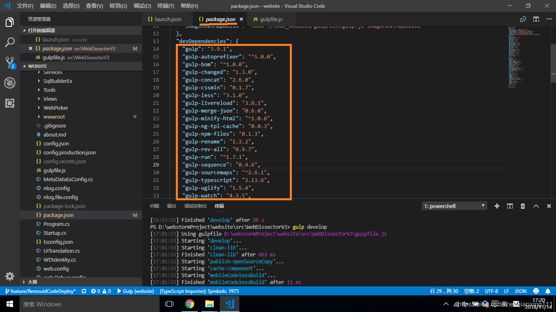Click the Gulp (website) status bar item
The image size is (556, 312).
point(137,291)
